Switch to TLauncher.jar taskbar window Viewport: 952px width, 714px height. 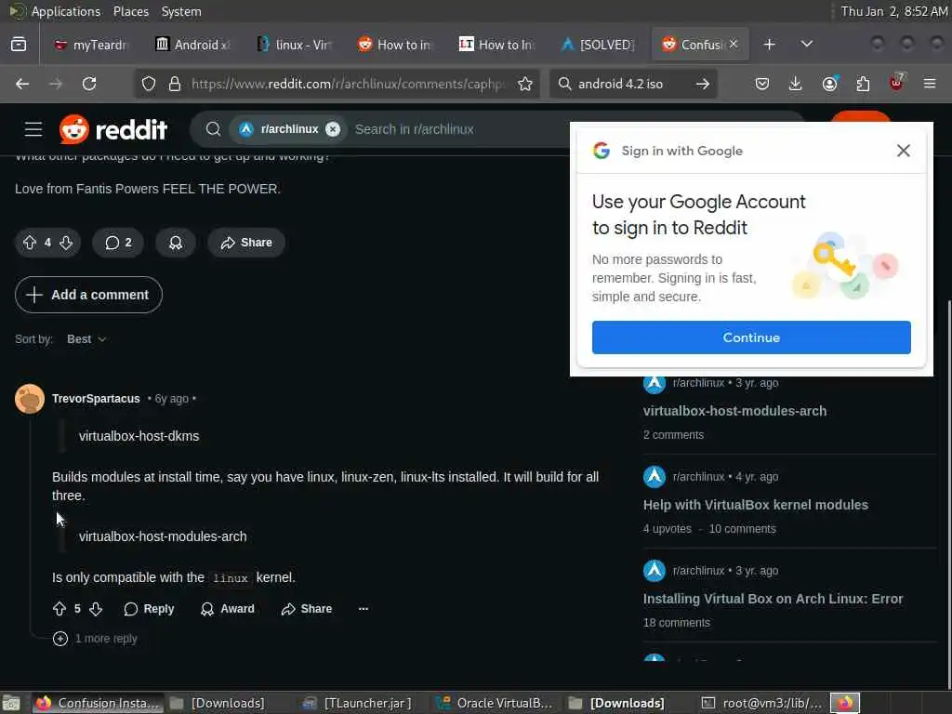point(358,703)
